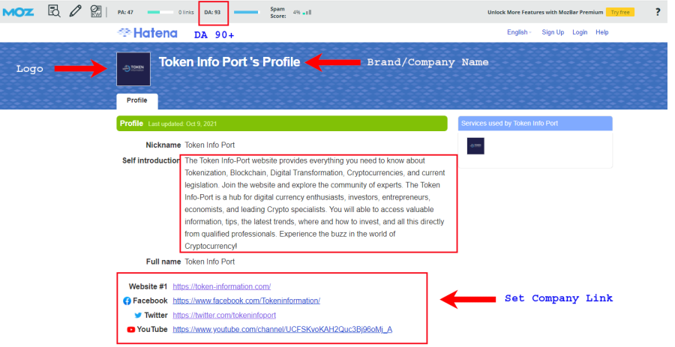Click the Nickname value Token Info Port
Viewport: 675px width, 347px height.
(x=210, y=145)
